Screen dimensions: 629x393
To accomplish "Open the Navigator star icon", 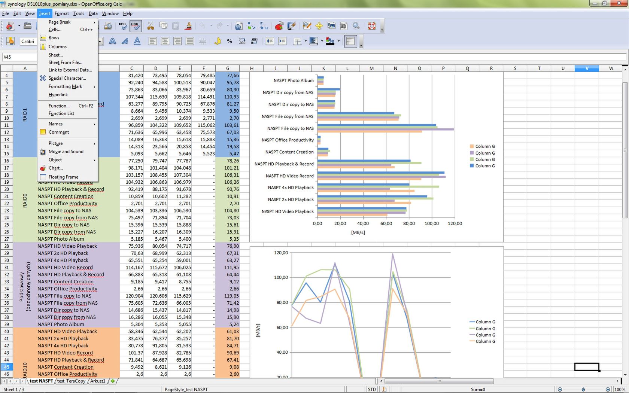I will (319, 26).
